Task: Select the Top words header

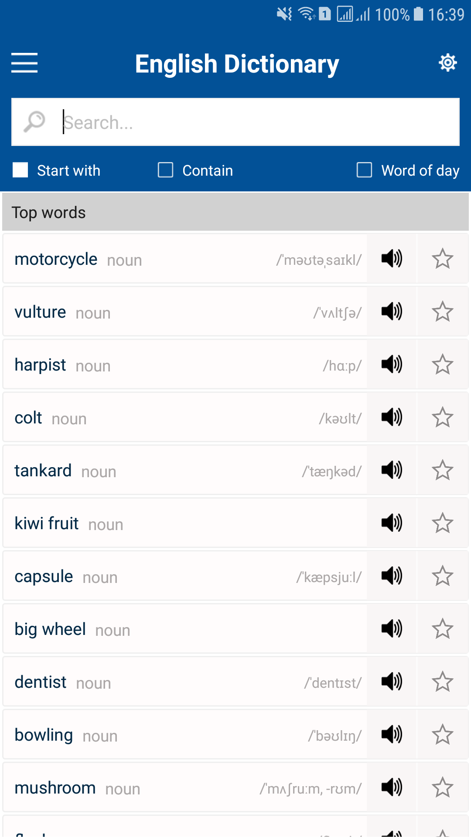Action: pyautogui.click(x=235, y=212)
